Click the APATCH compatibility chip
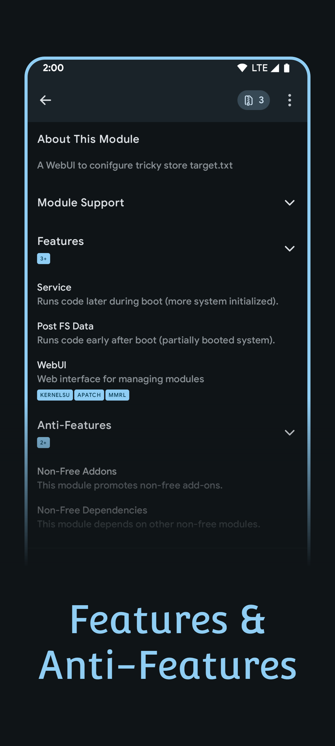335x746 pixels. pyautogui.click(x=89, y=395)
